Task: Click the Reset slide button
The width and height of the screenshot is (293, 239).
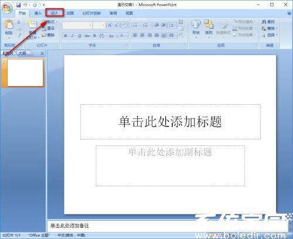Action: point(49,29)
